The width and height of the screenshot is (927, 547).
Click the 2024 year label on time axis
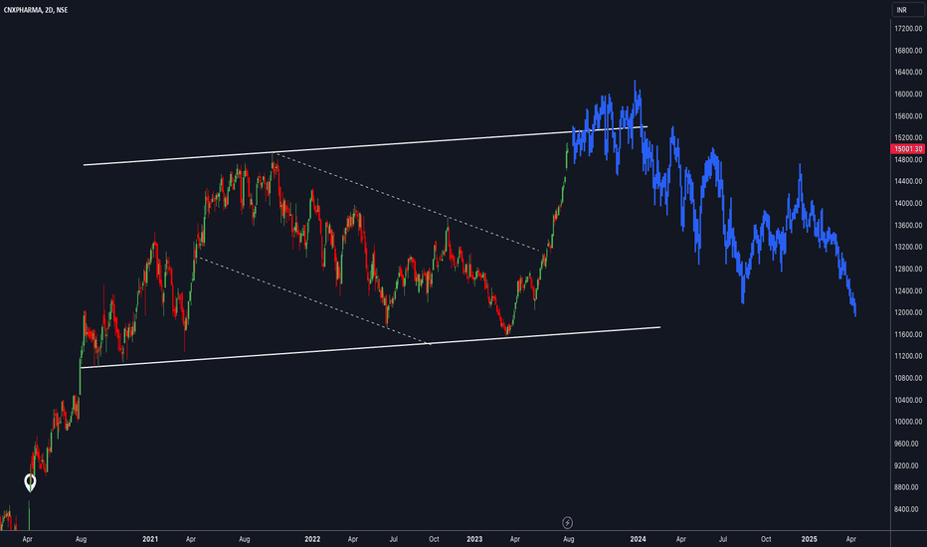(x=638, y=539)
